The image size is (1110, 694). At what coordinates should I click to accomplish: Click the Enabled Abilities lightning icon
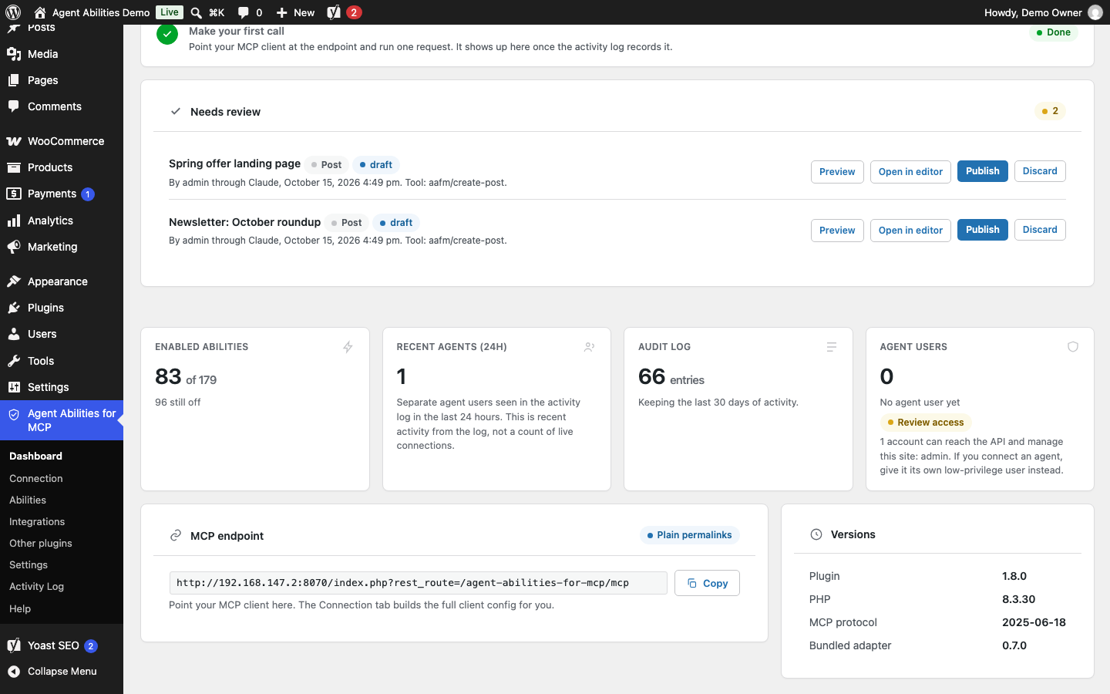[x=348, y=347]
